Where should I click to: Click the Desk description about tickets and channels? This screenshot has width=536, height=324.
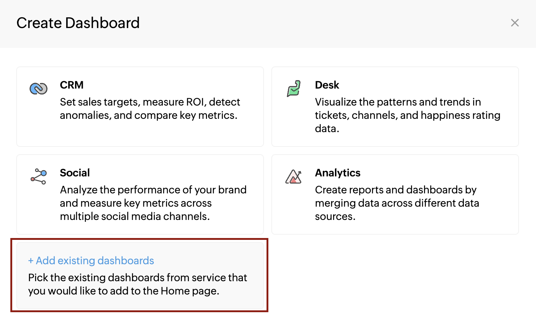point(407,115)
